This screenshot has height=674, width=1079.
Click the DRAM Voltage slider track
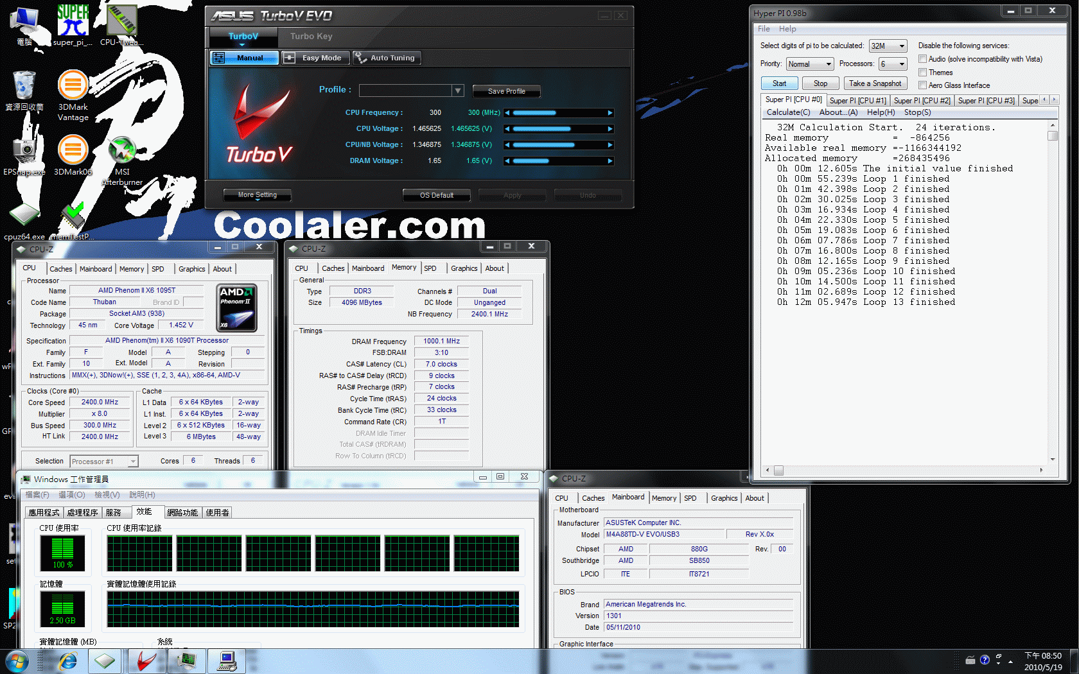click(x=558, y=161)
